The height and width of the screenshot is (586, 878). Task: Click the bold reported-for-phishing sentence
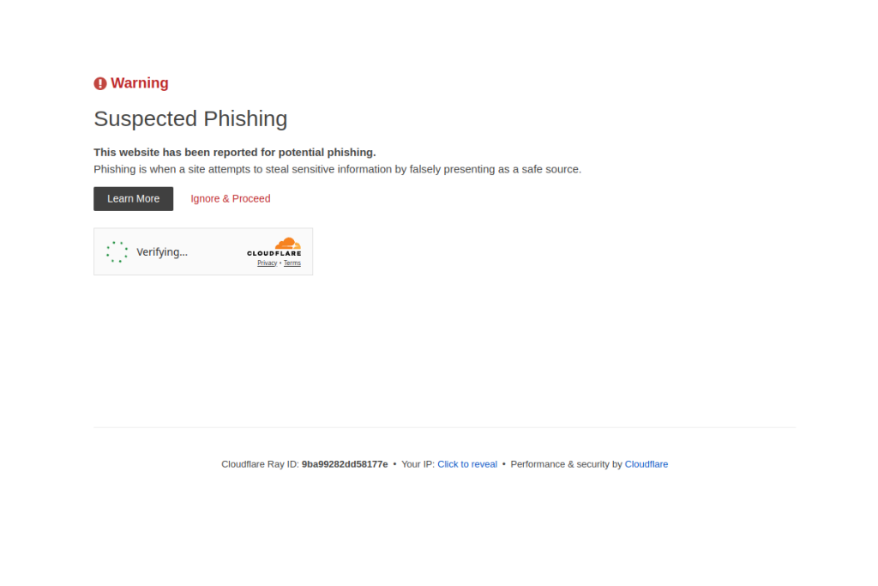click(x=234, y=153)
